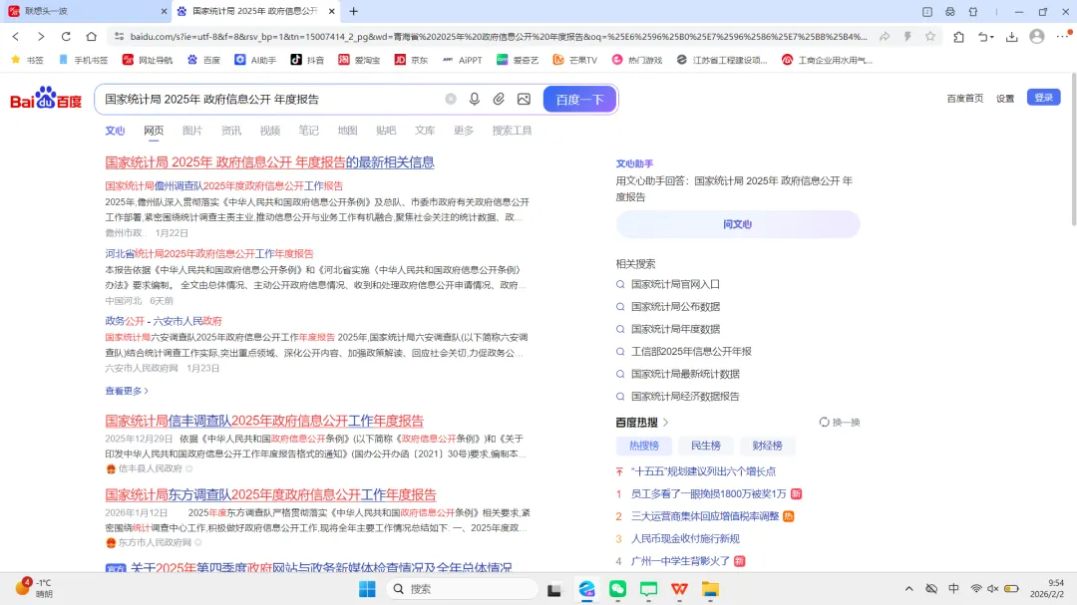Open the AI助手 bookmark

(255, 60)
